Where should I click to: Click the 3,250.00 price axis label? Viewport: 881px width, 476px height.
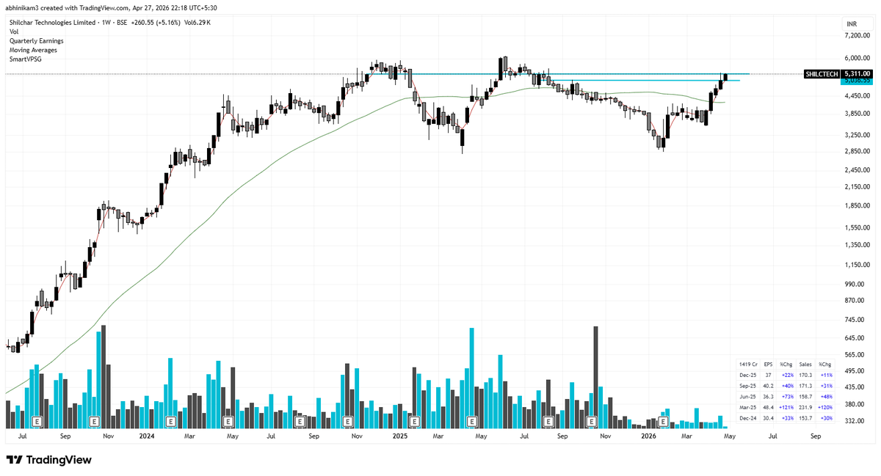coord(858,135)
